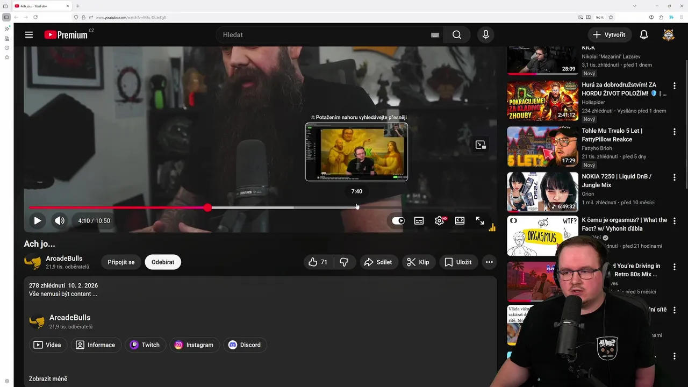Open the three-dot more actions menu under video

489,262
